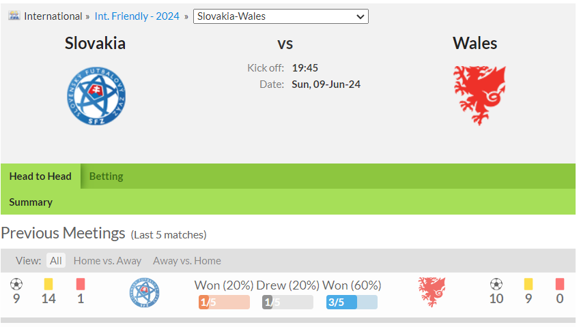Click Wales' yellow card icon

528,284
